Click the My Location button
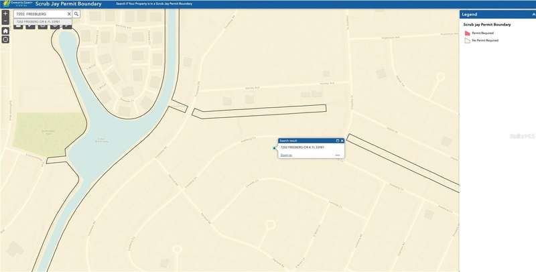The width and height of the screenshot is (536, 272). 5,40
